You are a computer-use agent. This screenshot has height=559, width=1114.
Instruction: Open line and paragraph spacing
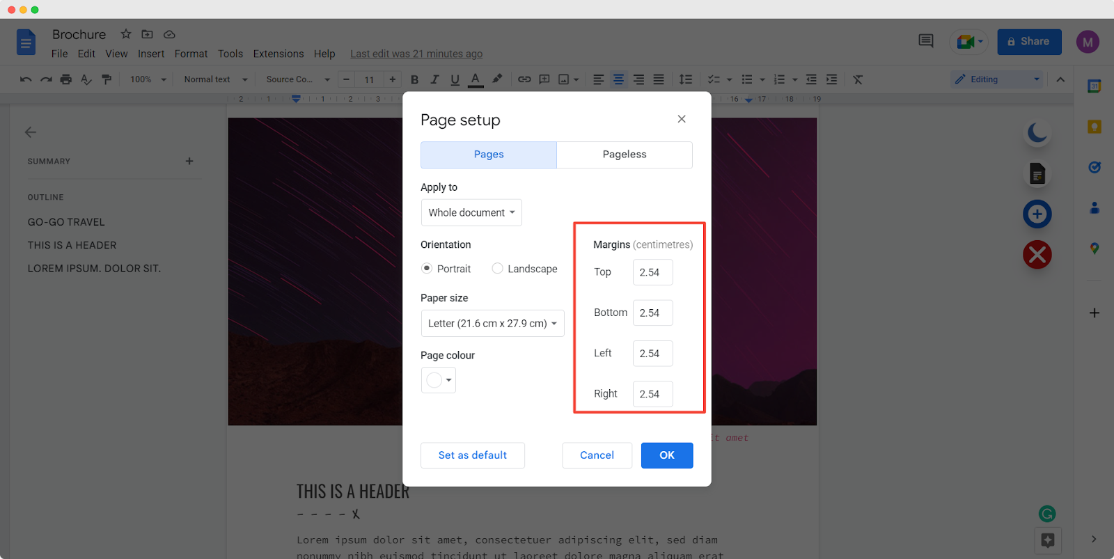[x=686, y=79]
